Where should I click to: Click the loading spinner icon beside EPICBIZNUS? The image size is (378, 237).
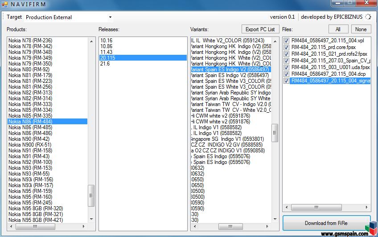coord(368,17)
